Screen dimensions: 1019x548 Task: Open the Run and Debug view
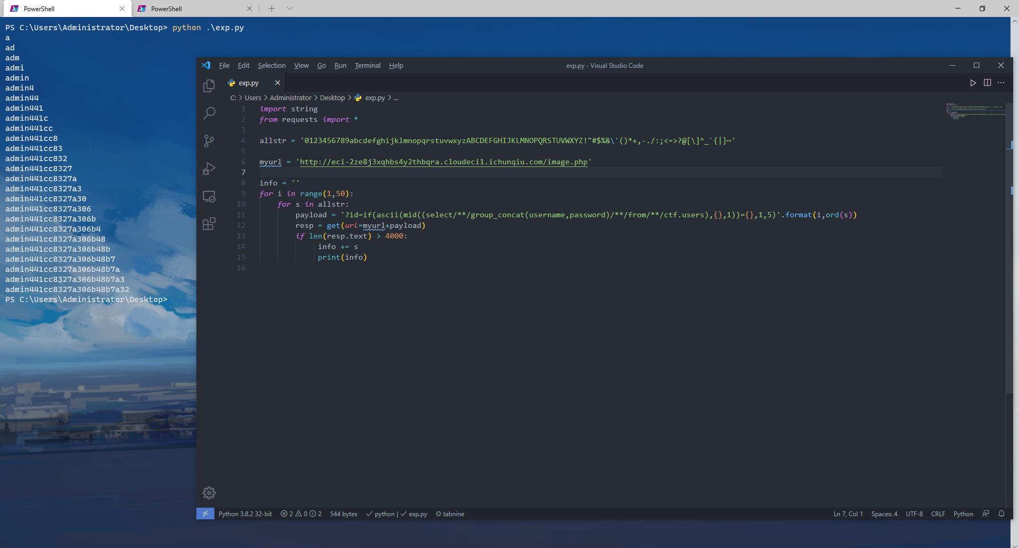point(209,169)
